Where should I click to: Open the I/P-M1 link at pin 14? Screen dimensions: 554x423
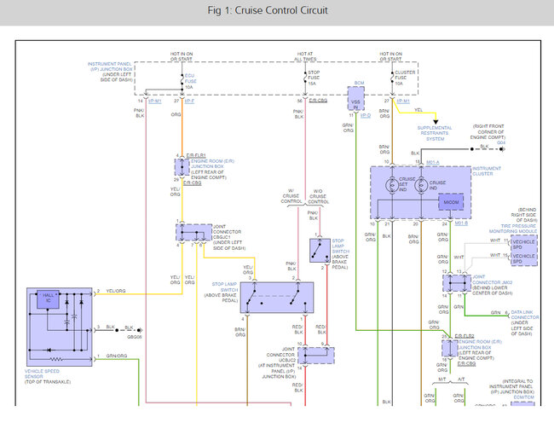(x=155, y=101)
